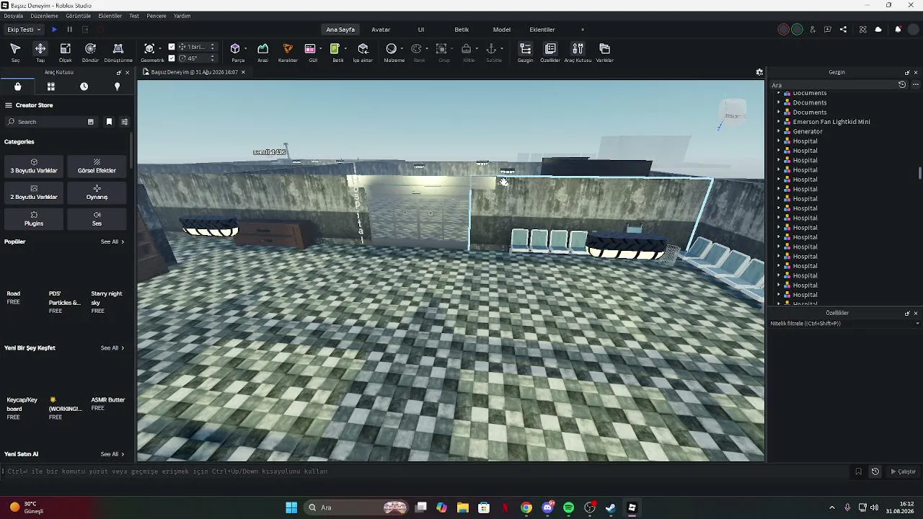Open the Plugins category

pyautogui.click(x=34, y=219)
